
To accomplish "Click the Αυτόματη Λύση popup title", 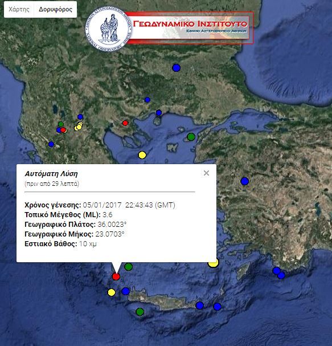I will [51, 174].
